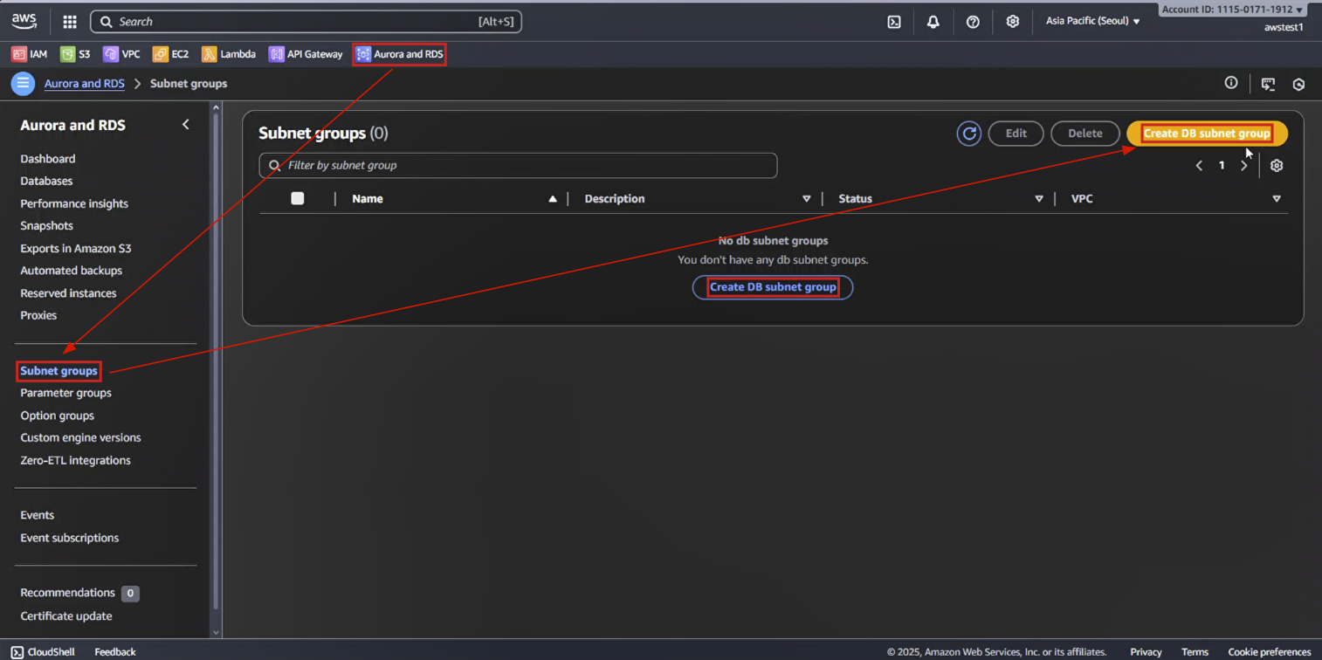Open Automated backups in the sidebar
The width and height of the screenshot is (1322, 660).
click(x=72, y=271)
